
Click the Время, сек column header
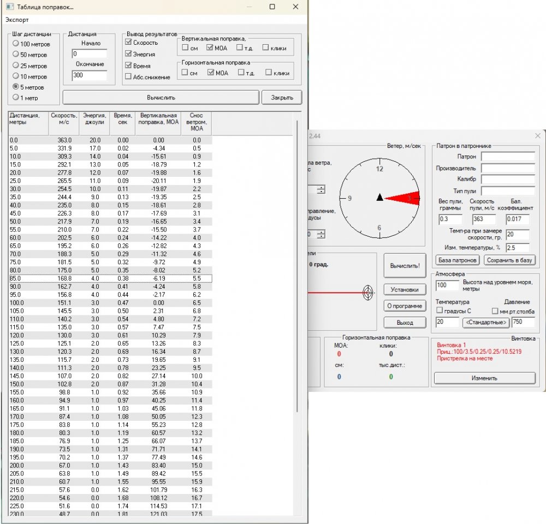pos(122,123)
